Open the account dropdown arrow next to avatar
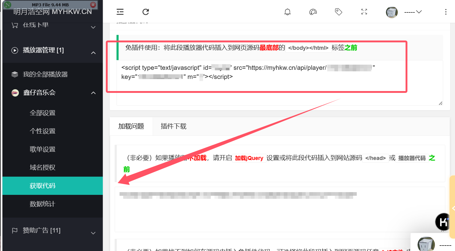The height and width of the screenshot is (251, 455). click(419, 12)
